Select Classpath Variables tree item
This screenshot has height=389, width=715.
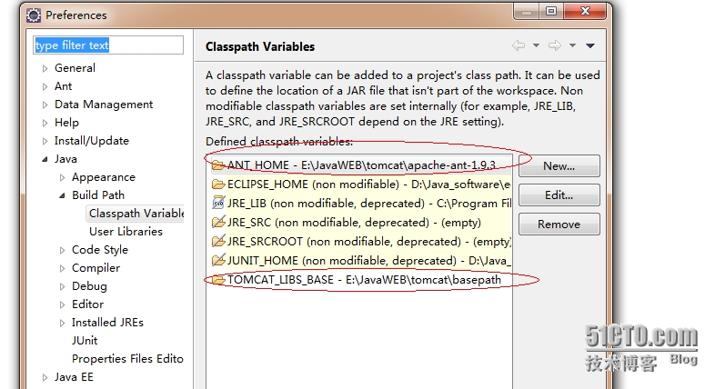(136, 214)
